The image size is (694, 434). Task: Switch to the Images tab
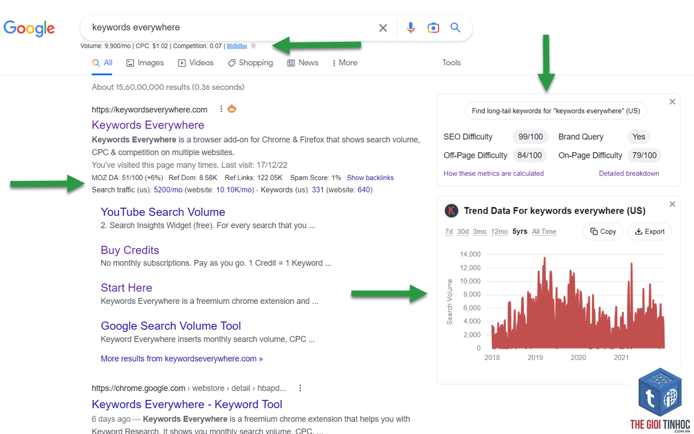(x=145, y=63)
